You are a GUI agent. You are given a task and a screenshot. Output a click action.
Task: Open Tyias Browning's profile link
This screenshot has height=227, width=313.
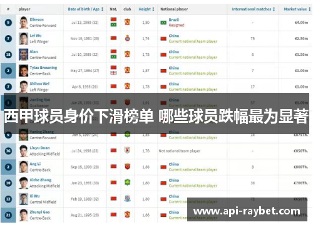43,68
